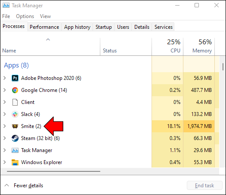Click the 56.9 MB memory value
This screenshot has width=226, height=195.
click(x=203, y=78)
